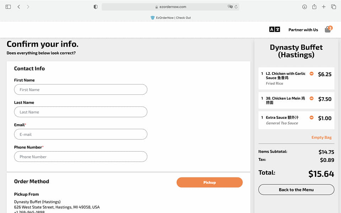
Task: Select the EzOrderNow Check Out tab
Action: click(x=170, y=18)
